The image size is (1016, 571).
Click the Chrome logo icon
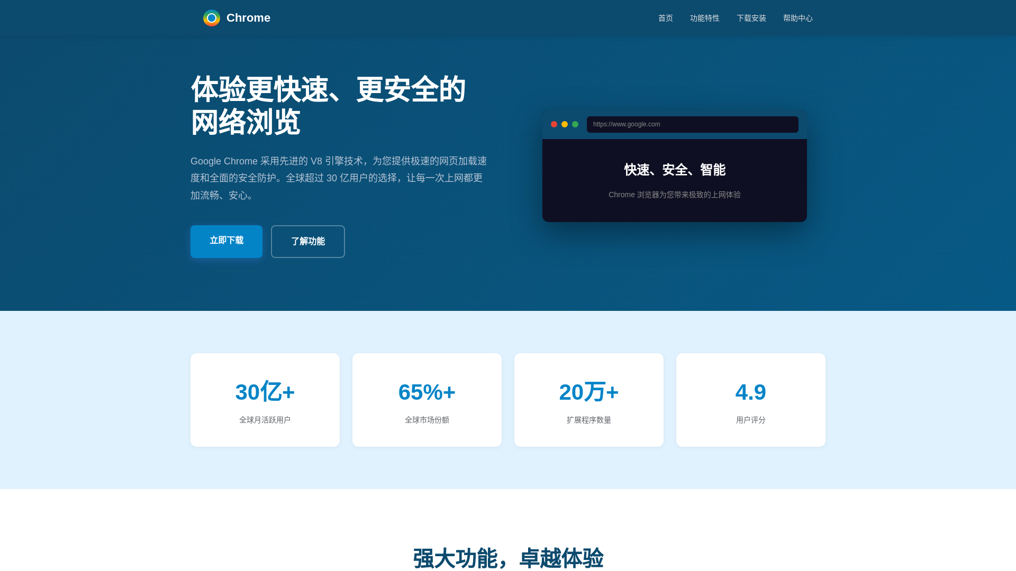212,18
